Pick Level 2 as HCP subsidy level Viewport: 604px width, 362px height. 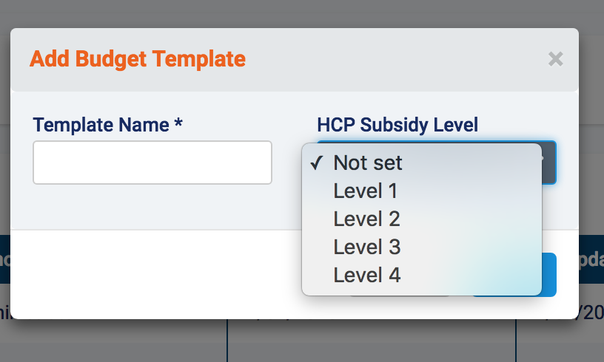(366, 219)
